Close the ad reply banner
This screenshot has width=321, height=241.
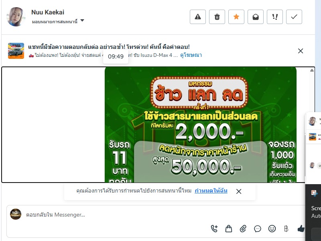[300, 51]
